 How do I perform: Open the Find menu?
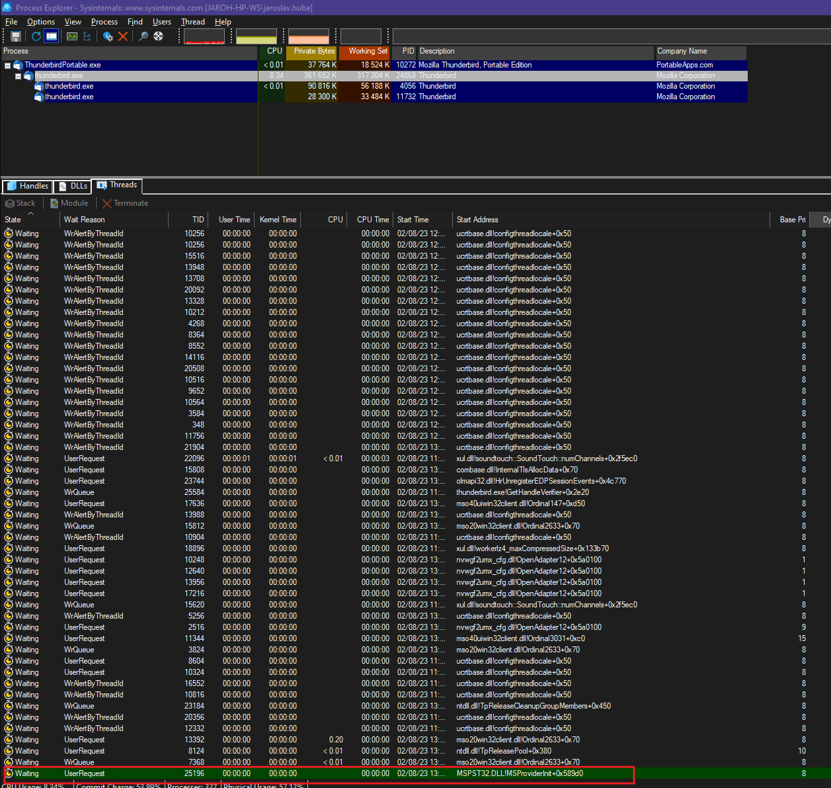(x=135, y=22)
